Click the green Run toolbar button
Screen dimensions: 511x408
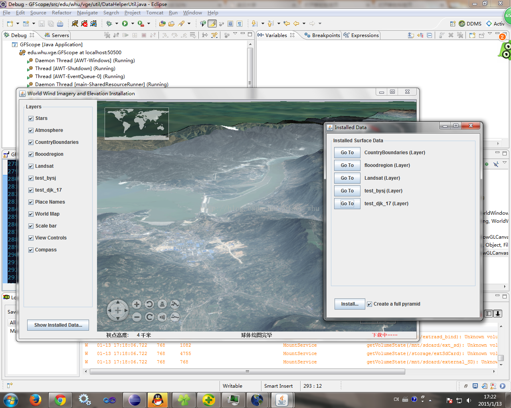point(125,24)
